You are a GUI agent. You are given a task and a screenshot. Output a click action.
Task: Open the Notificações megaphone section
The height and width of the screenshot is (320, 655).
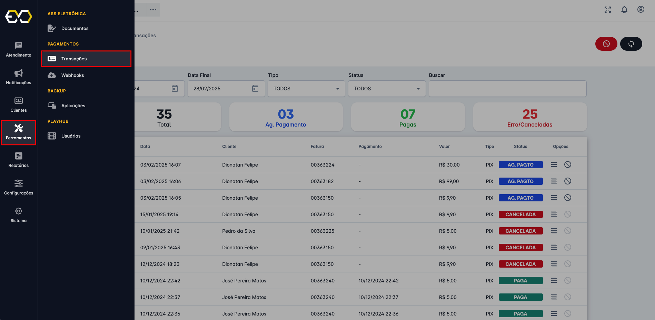(x=19, y=77)
